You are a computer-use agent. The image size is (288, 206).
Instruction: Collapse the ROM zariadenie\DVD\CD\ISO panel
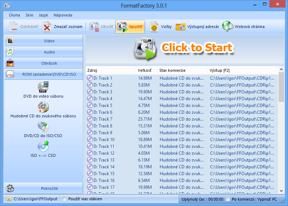44,74
